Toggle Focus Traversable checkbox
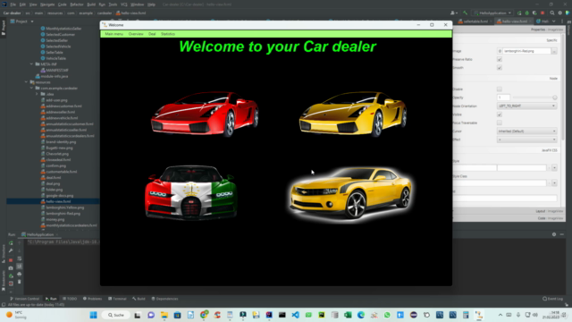The width and height of the screenshot is (572, 322). [500, 123]
